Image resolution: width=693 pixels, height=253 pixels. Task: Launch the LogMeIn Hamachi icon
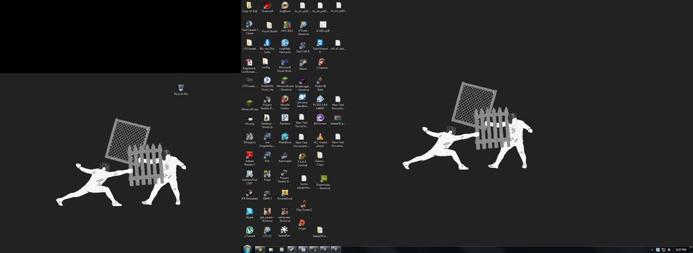pos(285,46)
